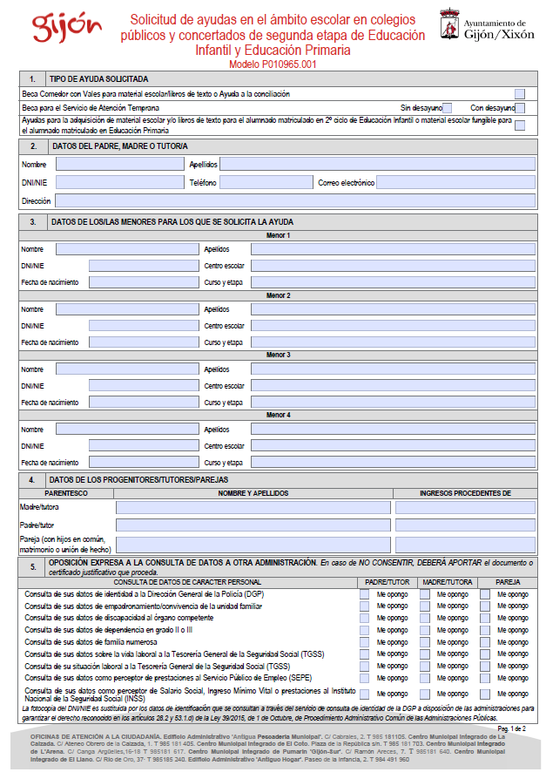This screenshot has height=772, width=546.
Task: Click the Curso y etapa field for Menor 3
Action: pos(393,403)
